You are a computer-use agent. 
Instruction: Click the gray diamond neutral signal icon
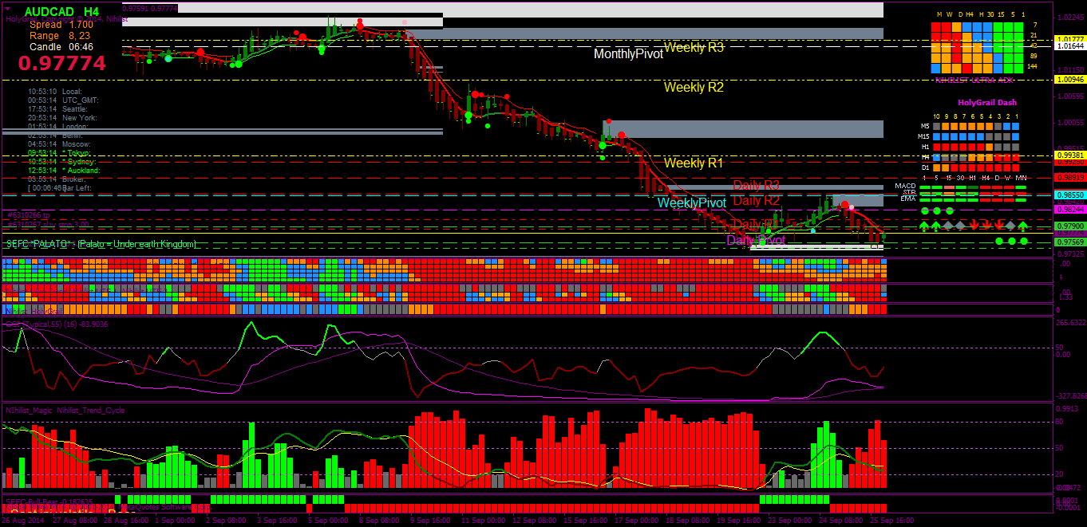click(947, 225)
